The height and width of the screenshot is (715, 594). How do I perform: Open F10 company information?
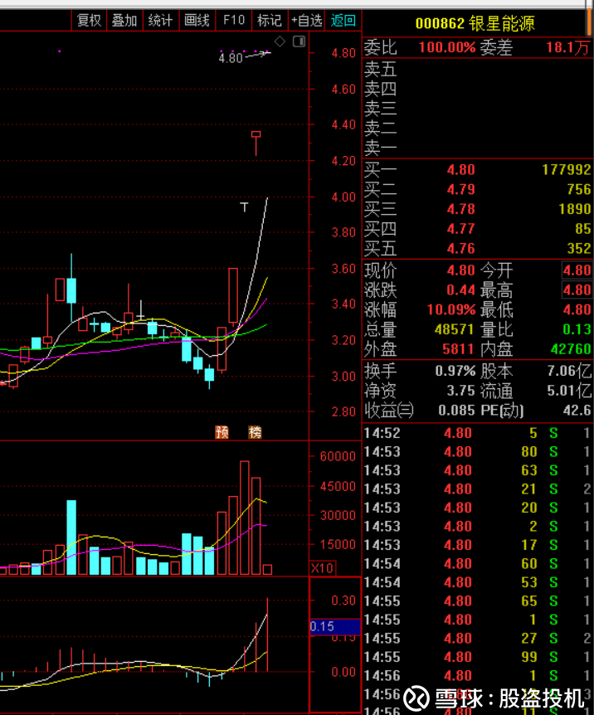point(234,21)
